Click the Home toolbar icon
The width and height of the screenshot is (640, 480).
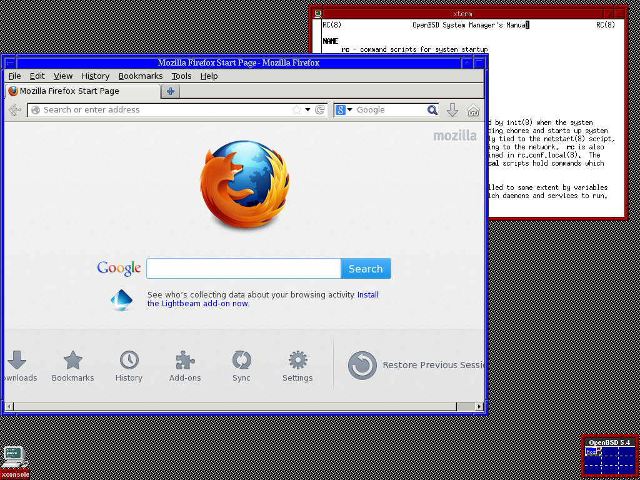pyautogui.click(x=473, y=110)
